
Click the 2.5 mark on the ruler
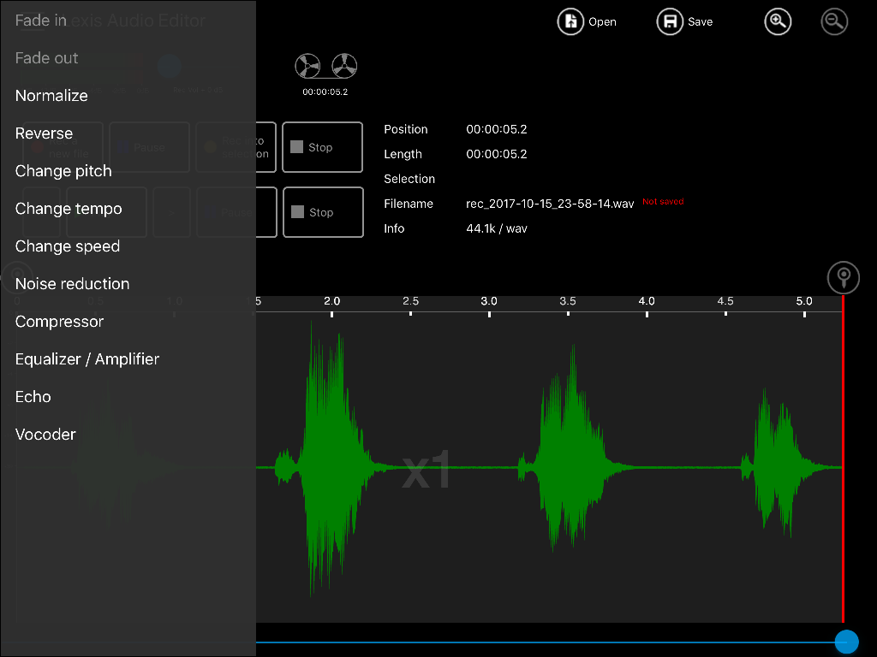[410, 301]
